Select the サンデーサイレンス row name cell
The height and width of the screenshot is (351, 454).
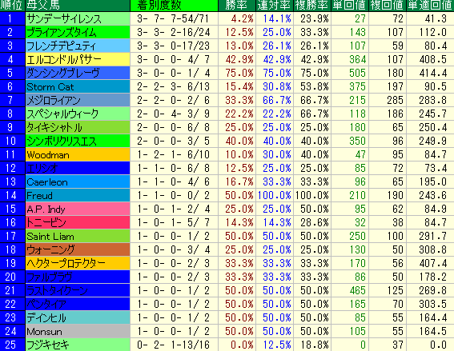(78, 19)
